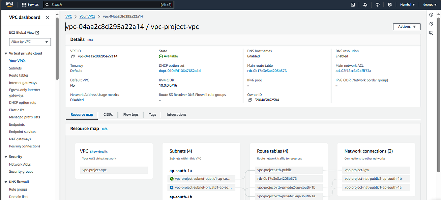Screen dimensions: 441x200
Task: Open the Filter by VPC dropdown
Action: [30, 42]
